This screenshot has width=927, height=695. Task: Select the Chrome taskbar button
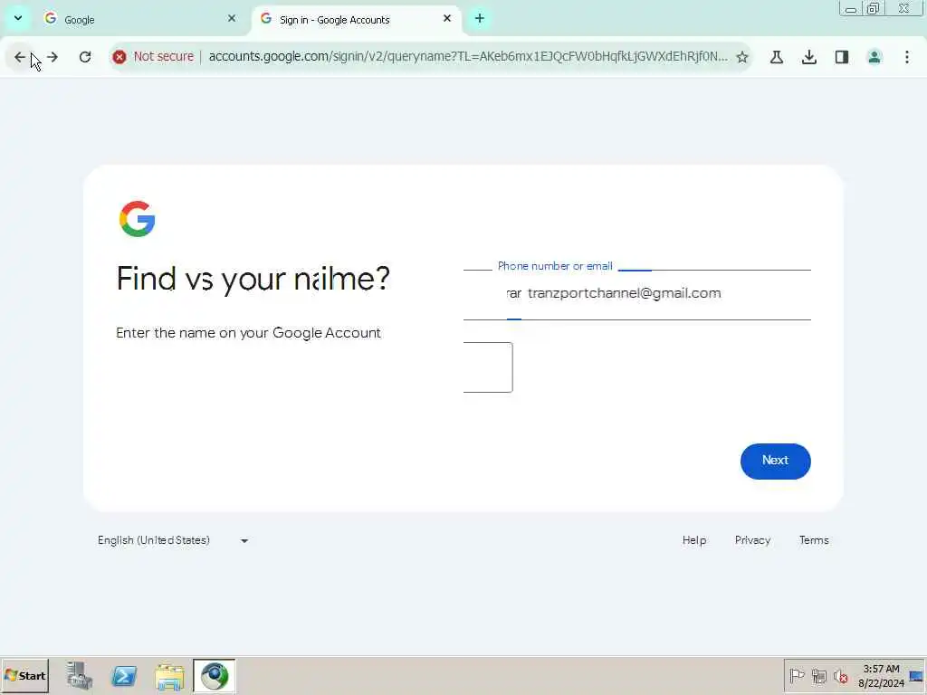214,676
